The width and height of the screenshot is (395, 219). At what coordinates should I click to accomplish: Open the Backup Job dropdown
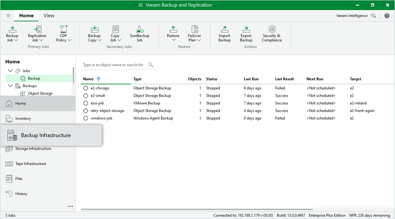click(x=12, y=34)
